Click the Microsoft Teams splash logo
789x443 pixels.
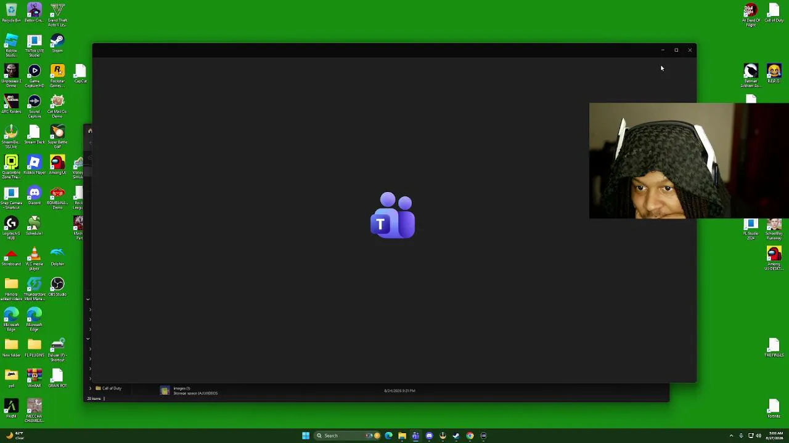point(393,215)
